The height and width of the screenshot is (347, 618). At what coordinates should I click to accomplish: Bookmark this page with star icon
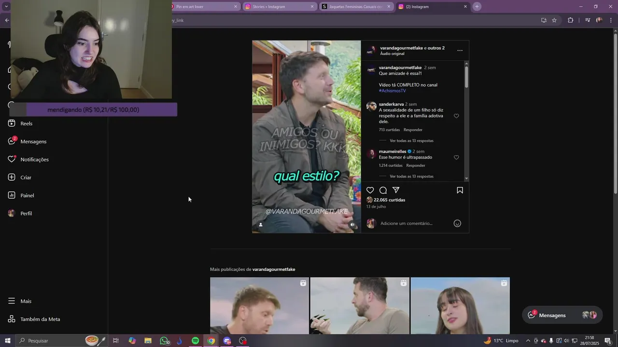(x=554, y=20)
